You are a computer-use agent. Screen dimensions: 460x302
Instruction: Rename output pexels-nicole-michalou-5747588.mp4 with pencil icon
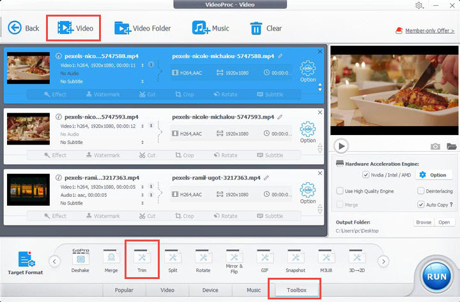280,56
